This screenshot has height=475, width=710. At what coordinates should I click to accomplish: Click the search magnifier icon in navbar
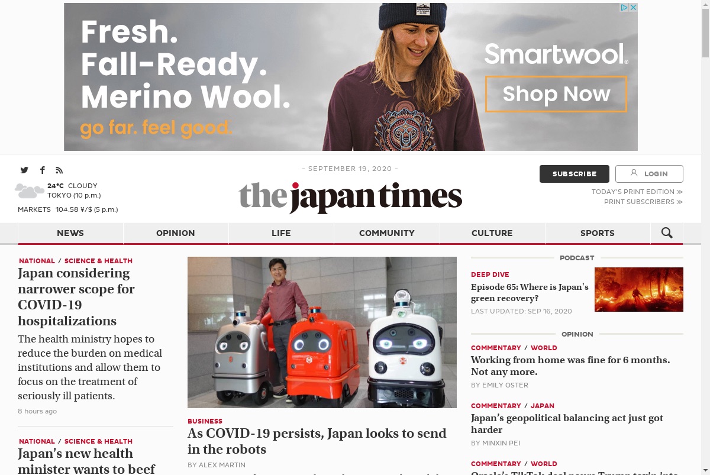pos(667,233)
